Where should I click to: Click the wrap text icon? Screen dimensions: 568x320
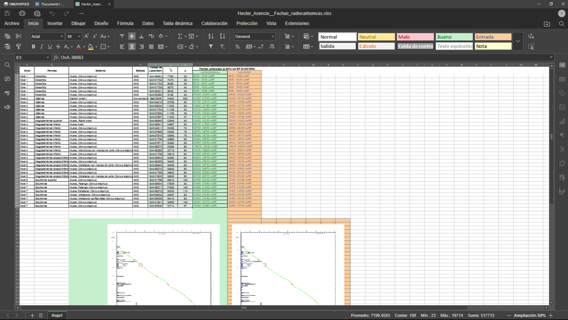click(x=151, y=36)
